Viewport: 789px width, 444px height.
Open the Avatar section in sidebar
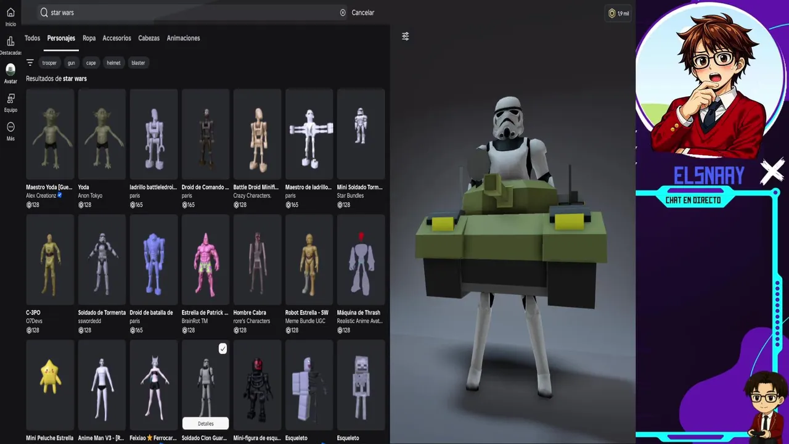tap(10, 70)
